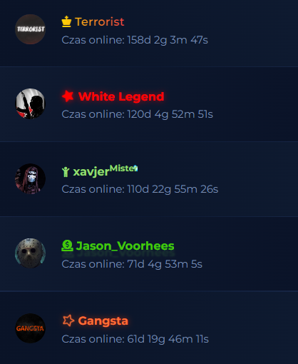Click the Mister superscript tag on xavjer
The image size is (298, 364).
(x=121, y=168)
